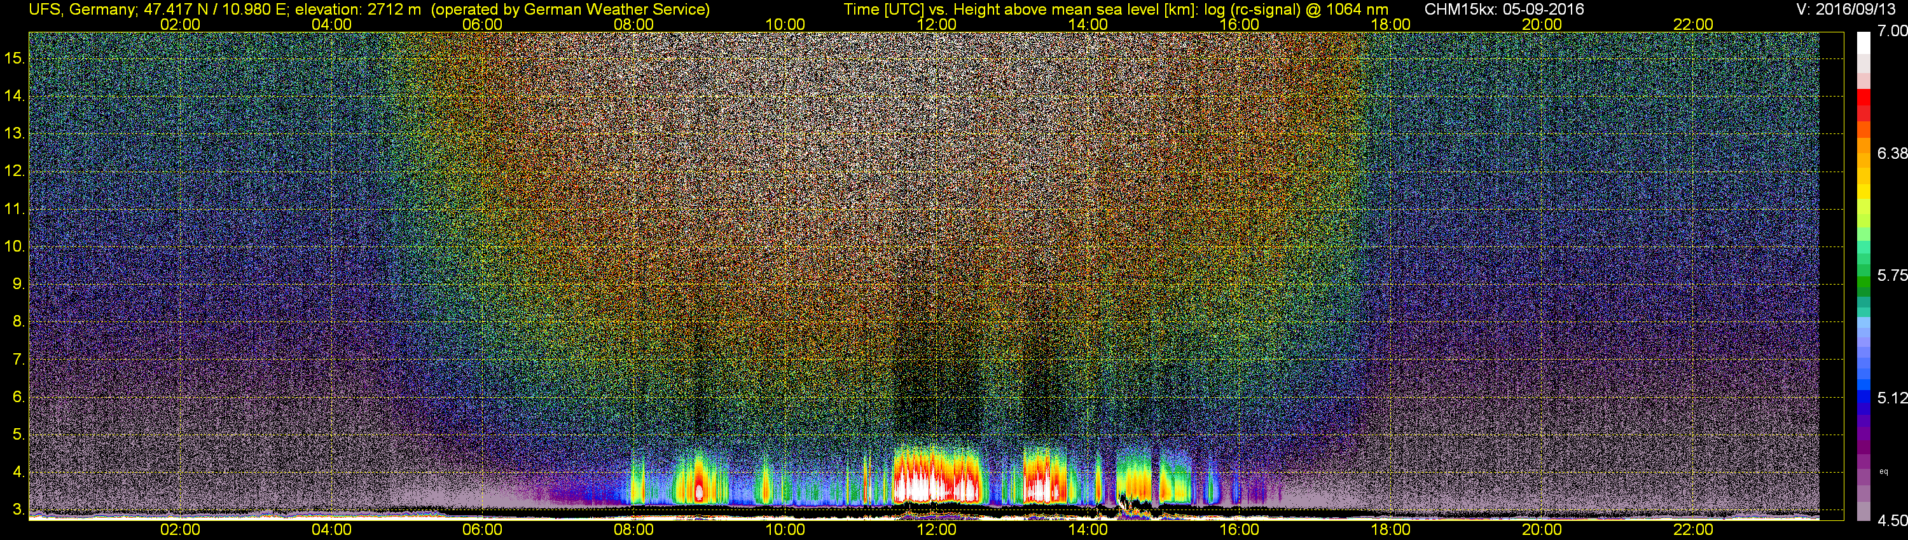Screen dimensions: 1908x540
Task: Select the "4." height axis label
Action: (18, 472)
